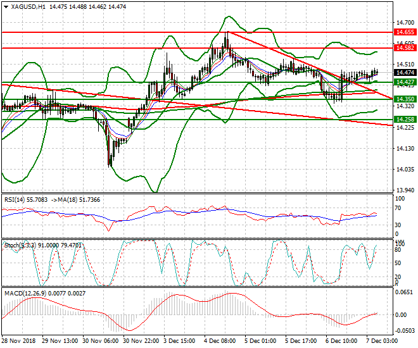Click the 30 Nov 06:00 time label
Viewport: 418px width, 348px height.
(101, 341)
